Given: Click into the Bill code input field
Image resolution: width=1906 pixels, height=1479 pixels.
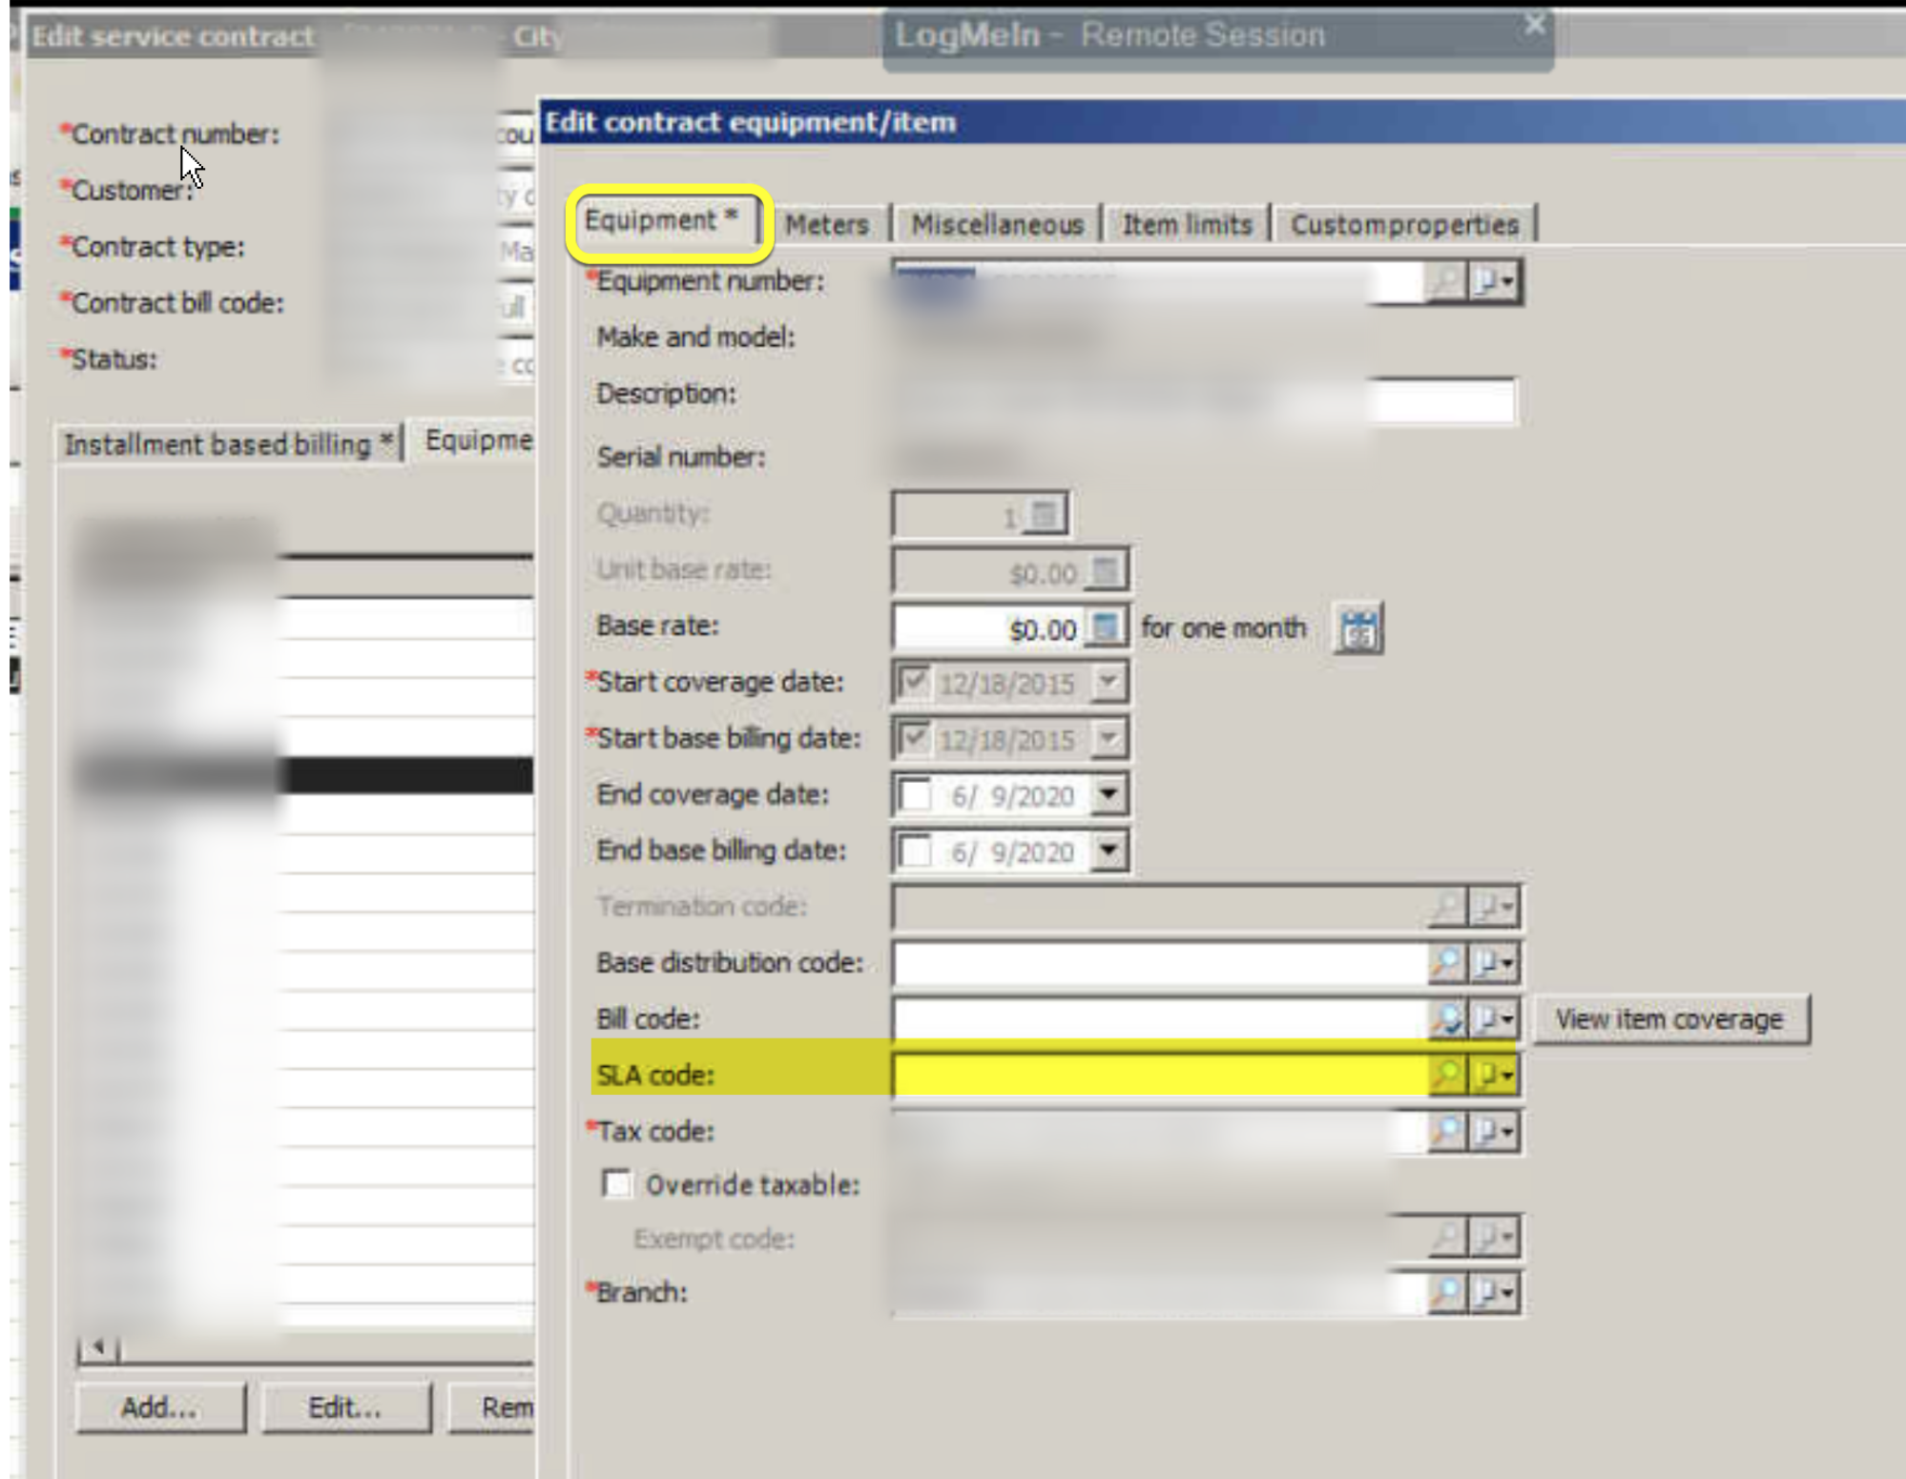Looking at the screenshot, I should (1160, 1019).
